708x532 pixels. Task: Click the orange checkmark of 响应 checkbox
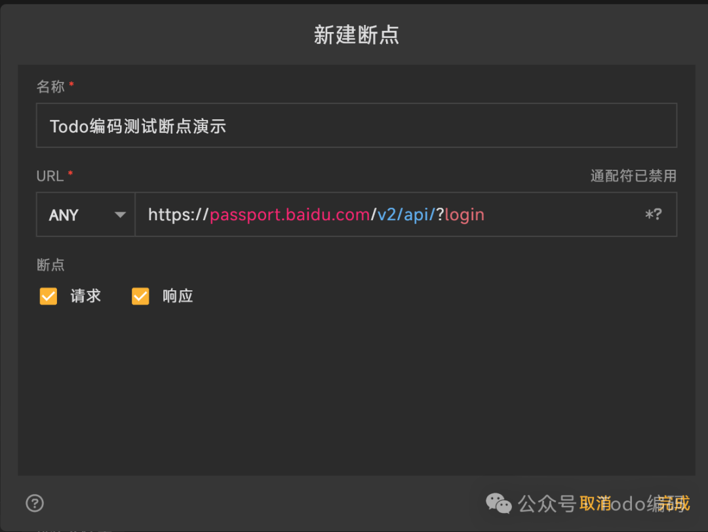pos(140,296)
